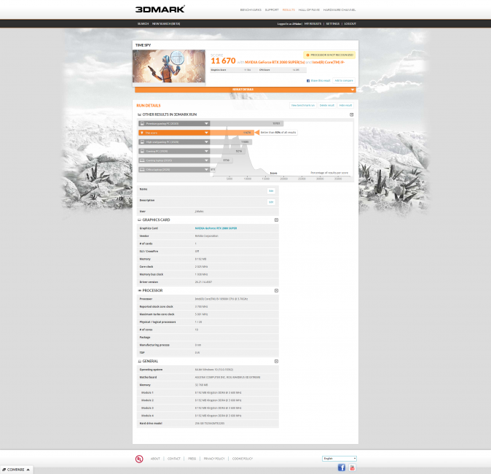Click Logout link
The height and width of the screenshot is (474, 491).
click(x=350, y=24)
